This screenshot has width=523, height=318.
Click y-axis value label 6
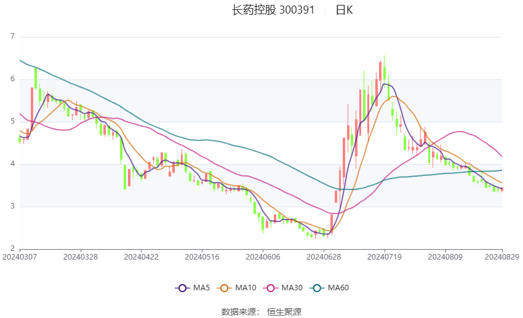tap(13, 79)
